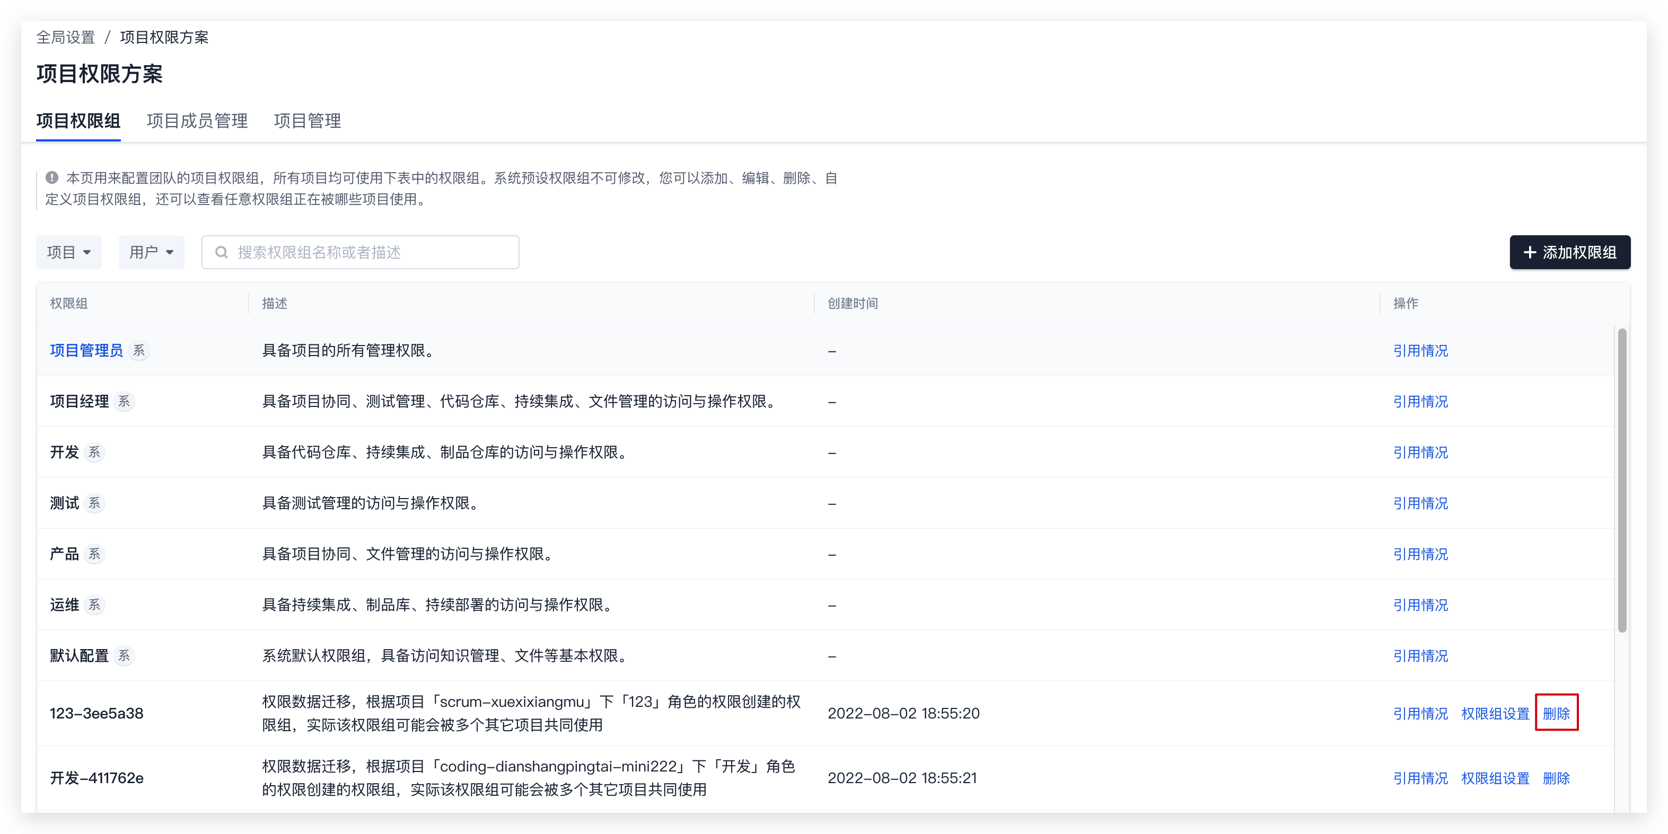View 引用情况 for 123-3ee5a38

click(1420, 714)
